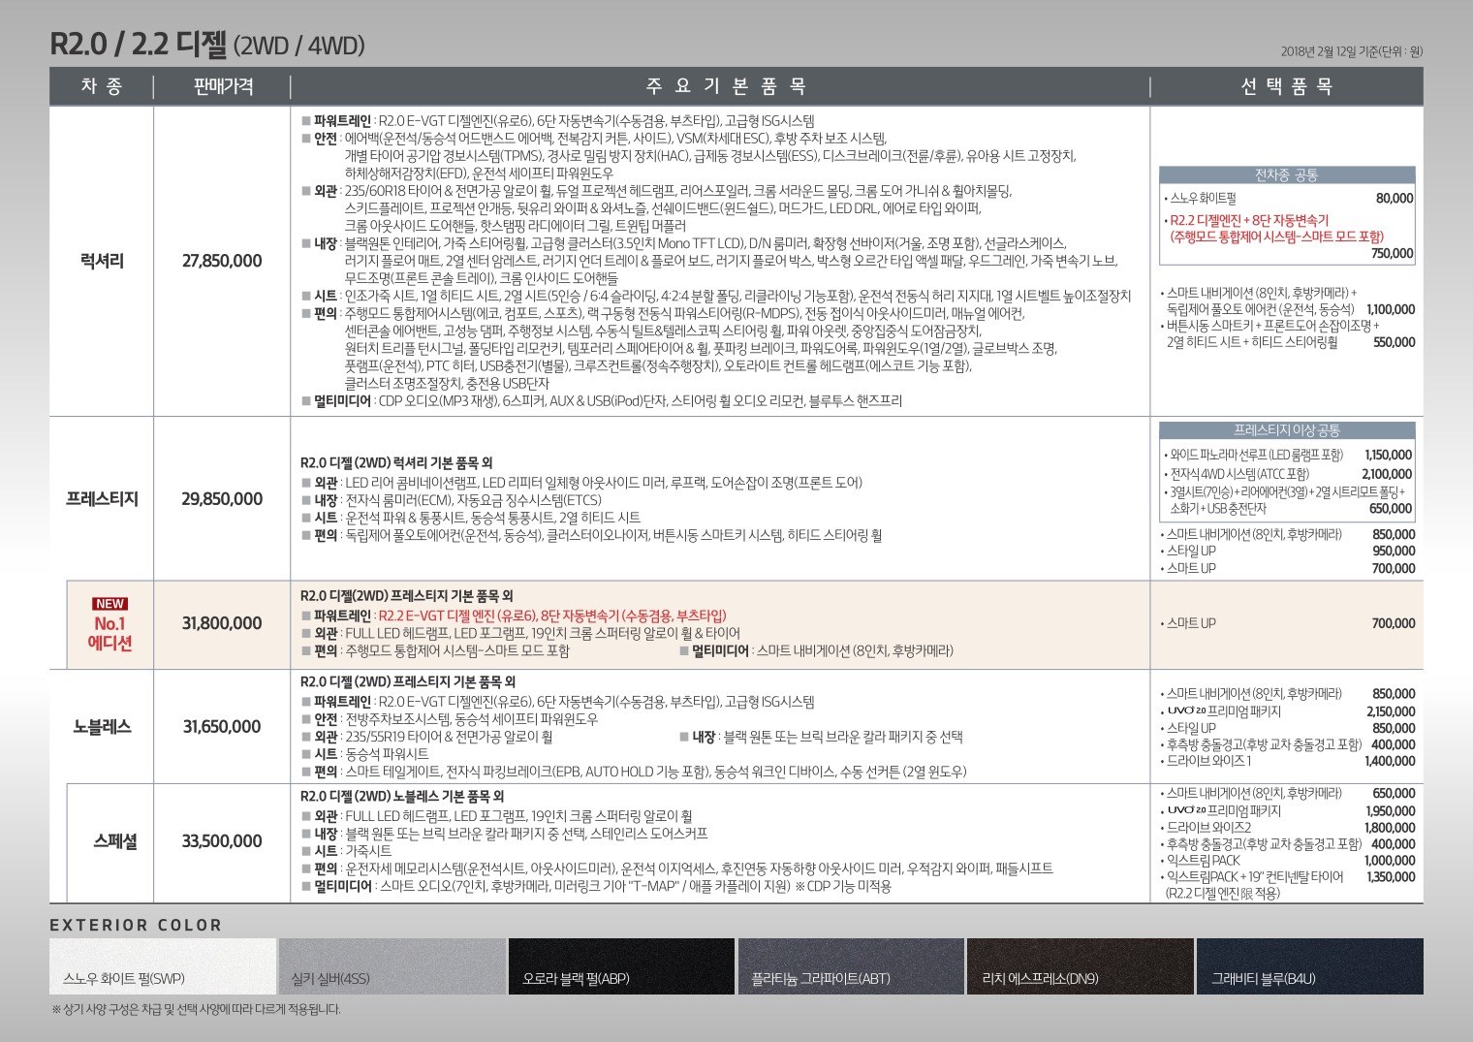Image resolution: width=1473 pixels, height=1042 pixels.
Task: Click the red R2.2 디젤엔진 option text
Action: (x=1249, y=220)
